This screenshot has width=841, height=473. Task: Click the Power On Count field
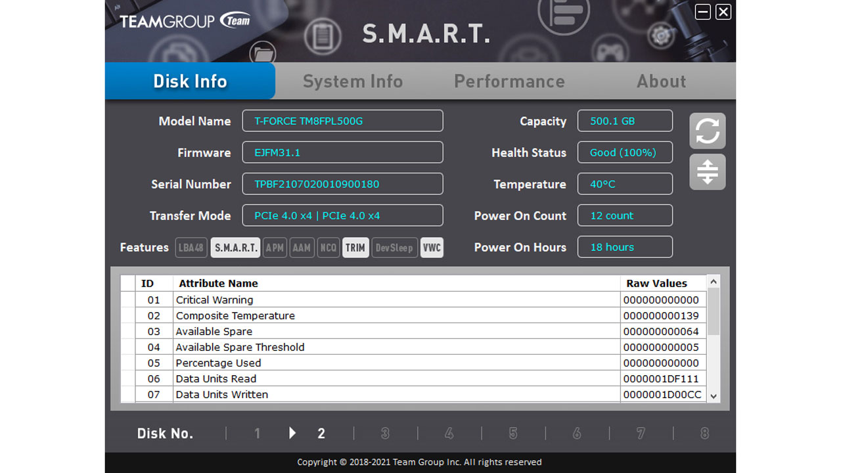tap(625, 215)
